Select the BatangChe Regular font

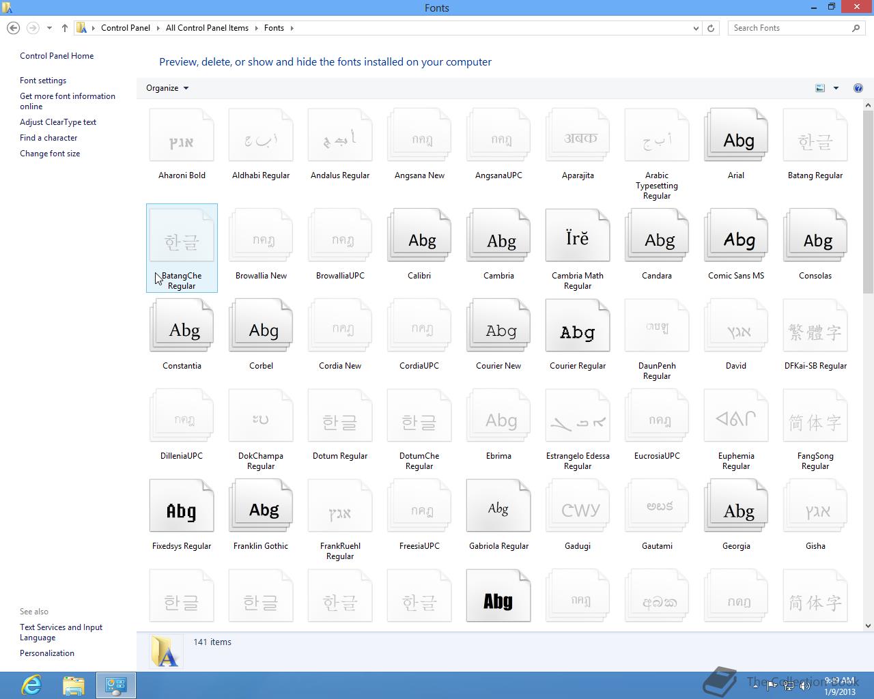click(x=182, y=248)
